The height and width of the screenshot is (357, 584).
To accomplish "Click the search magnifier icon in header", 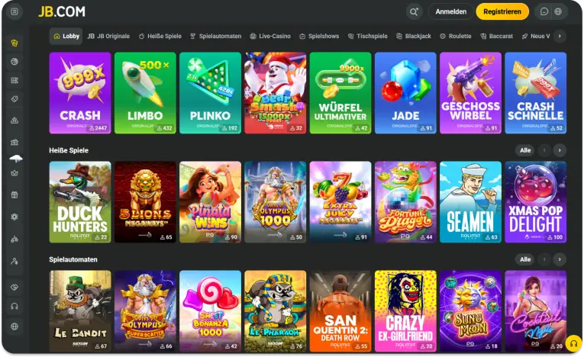I will pos(414,12).
